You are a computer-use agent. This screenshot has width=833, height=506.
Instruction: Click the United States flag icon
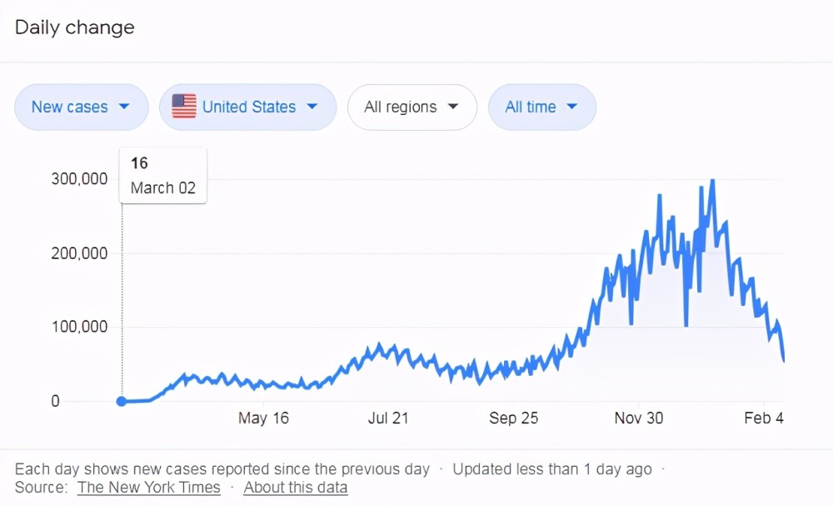184,107
